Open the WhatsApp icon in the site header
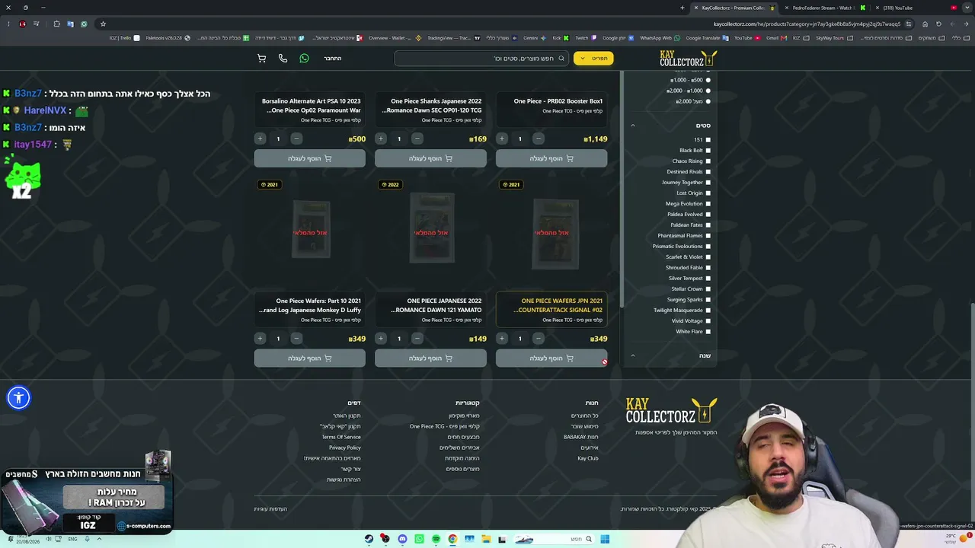 coord(304,59)
